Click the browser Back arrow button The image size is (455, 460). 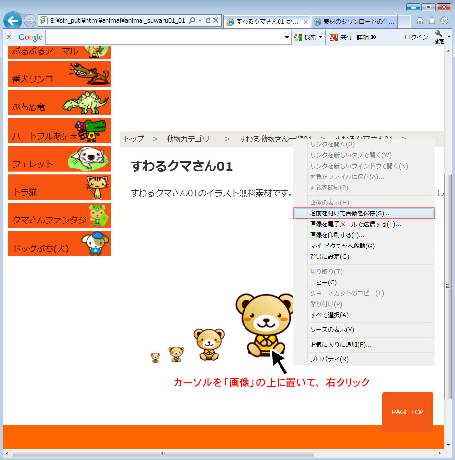(x=13, y=21)
